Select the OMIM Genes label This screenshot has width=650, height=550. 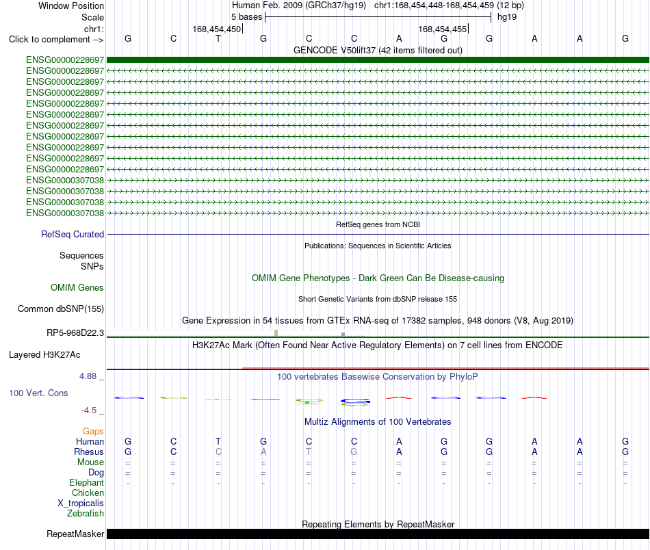pyautogui.click(x=77, y=287)
